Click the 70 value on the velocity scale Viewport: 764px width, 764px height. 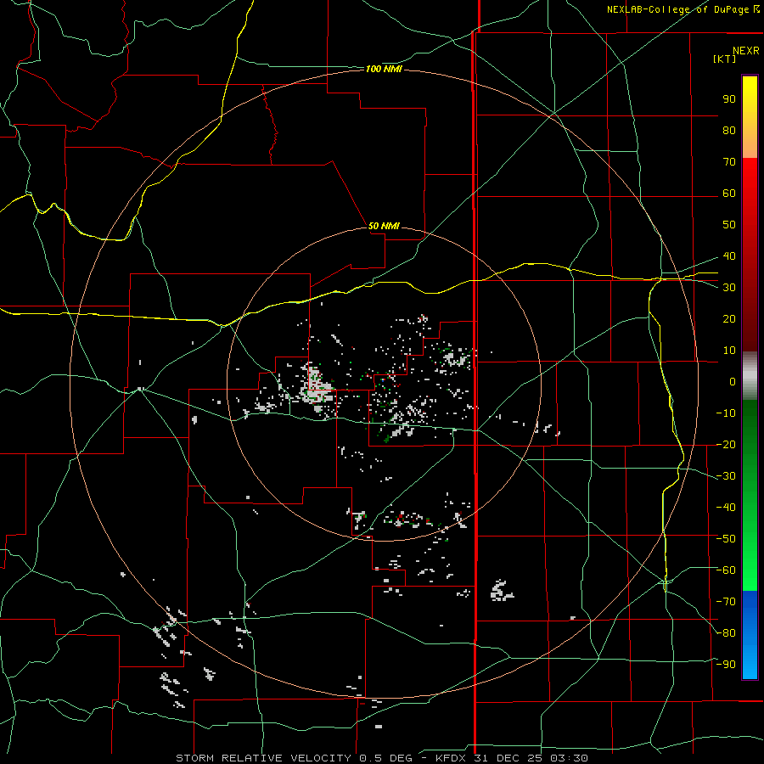[x=729, y=162]
